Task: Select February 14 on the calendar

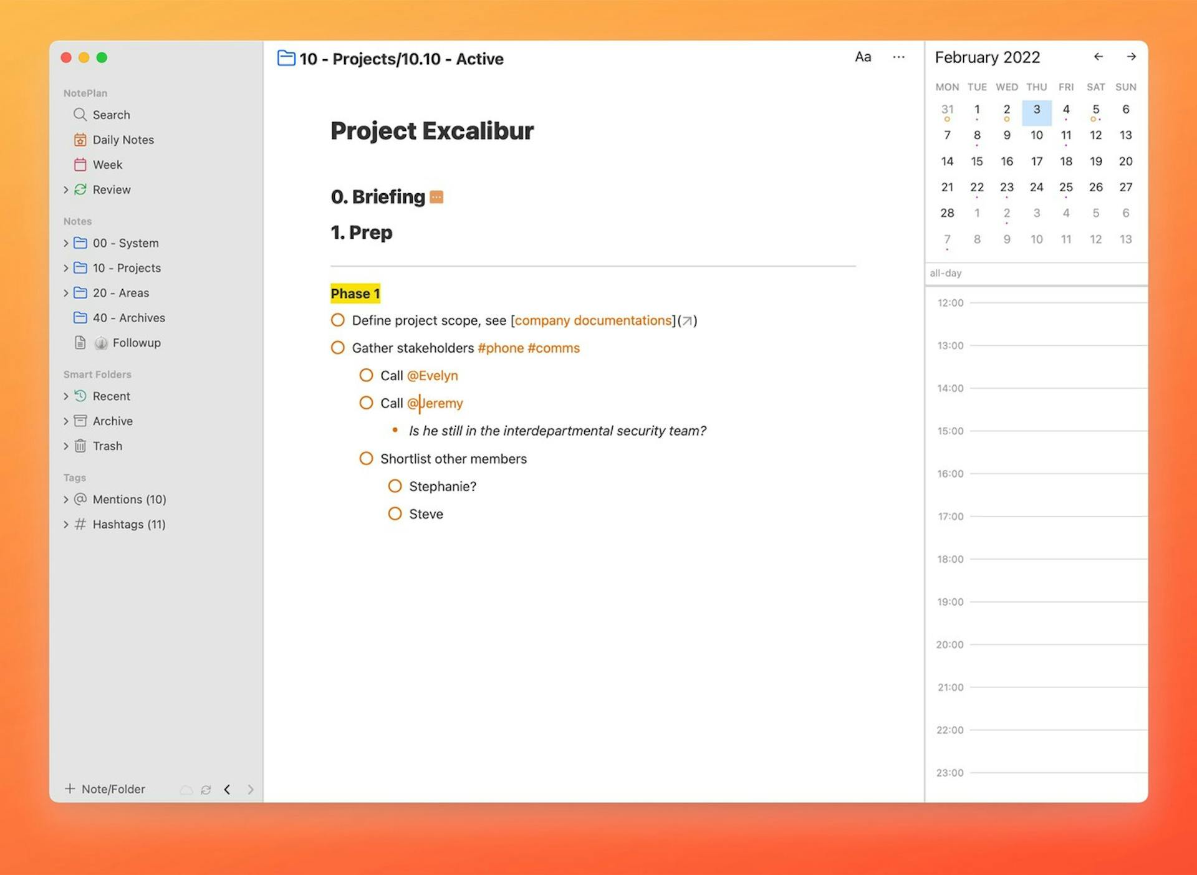Action: click(x=947, y=161)
